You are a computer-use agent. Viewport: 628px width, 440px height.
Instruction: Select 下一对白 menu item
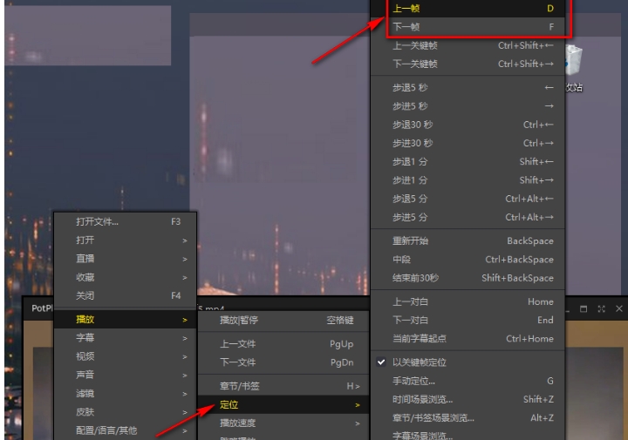468,320
